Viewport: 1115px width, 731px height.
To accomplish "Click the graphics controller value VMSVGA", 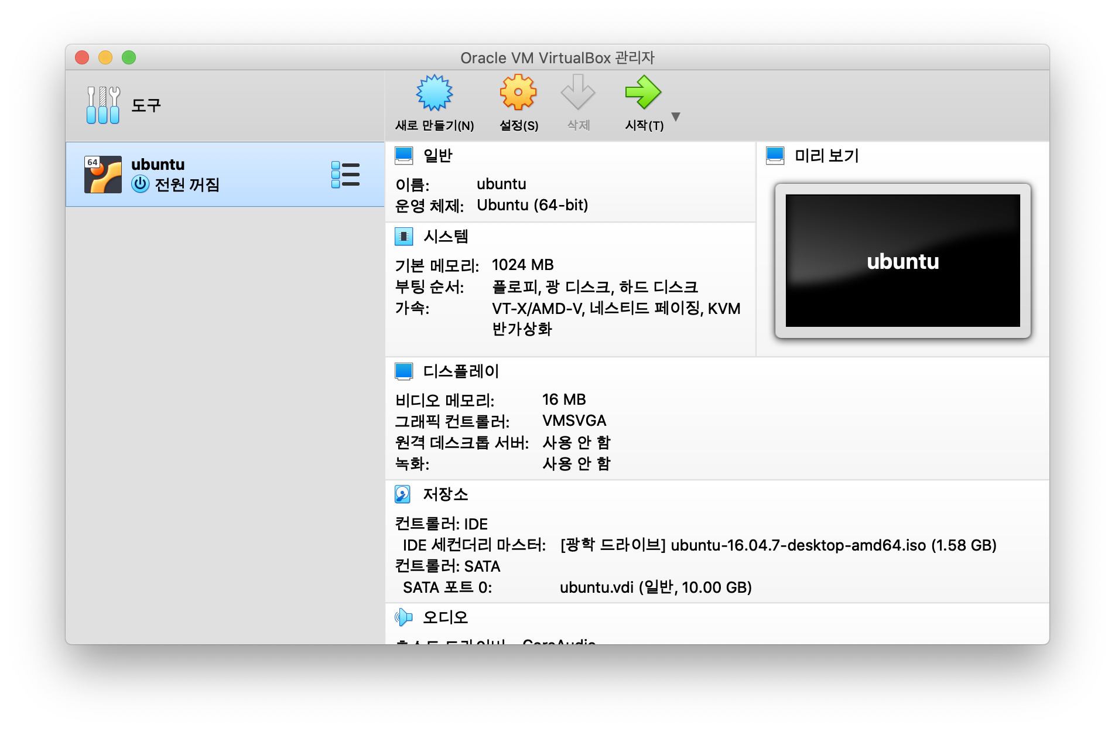I will (x=574, y=421).
